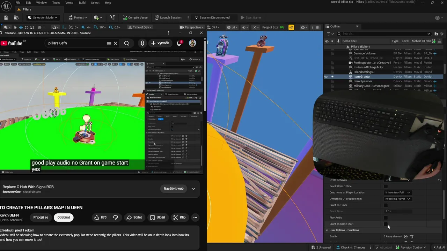Open the Verse explorer icon in toolbar
The image size is (447, 251).
click(112, 17)
